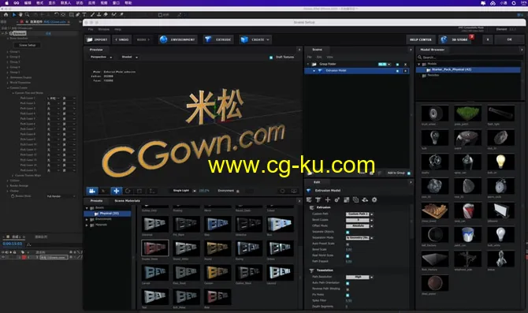Delete the Extrusion Model with its X

point(405,71)
